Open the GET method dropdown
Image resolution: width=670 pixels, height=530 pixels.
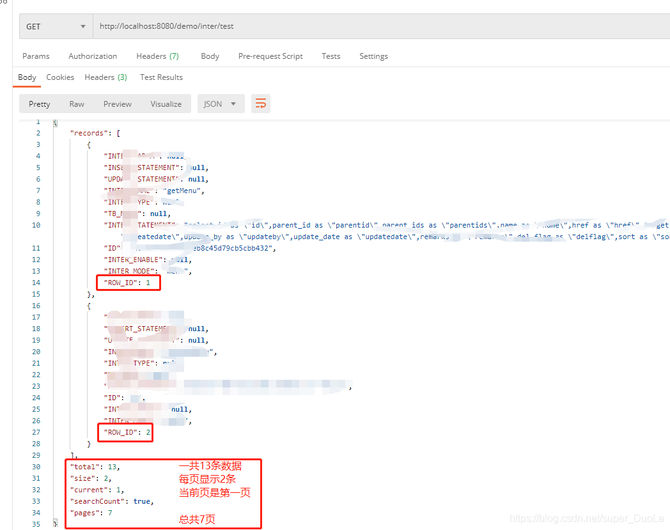(56, 27)
